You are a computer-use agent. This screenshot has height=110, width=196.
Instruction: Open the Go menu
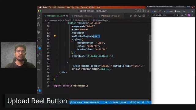coord(73,7)
